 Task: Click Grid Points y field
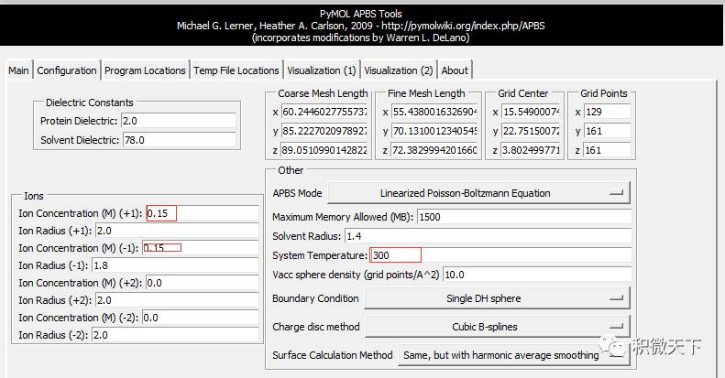pyautogui.click(x=607, y=131)
